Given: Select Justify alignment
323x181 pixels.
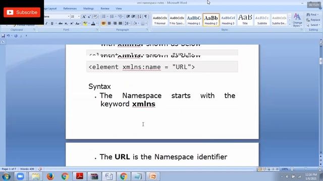Looking at the screenshot, I should tap(120, 24).
